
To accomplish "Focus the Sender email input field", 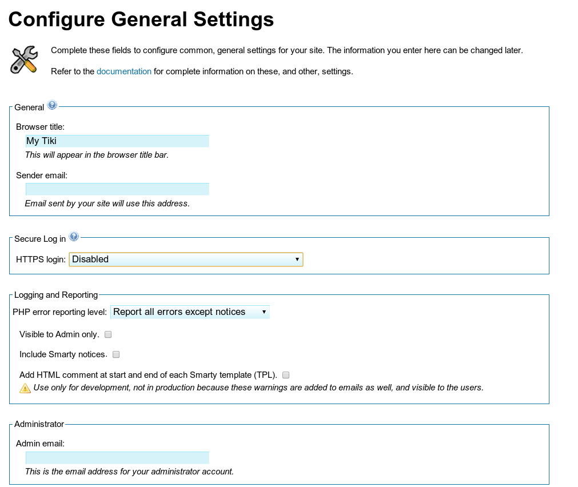I will (x=117, y=189).
